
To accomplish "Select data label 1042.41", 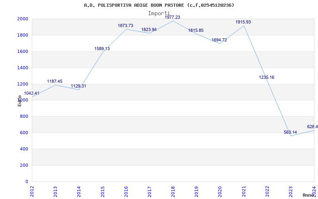I will pyautogui.click(x=32, y=94).
